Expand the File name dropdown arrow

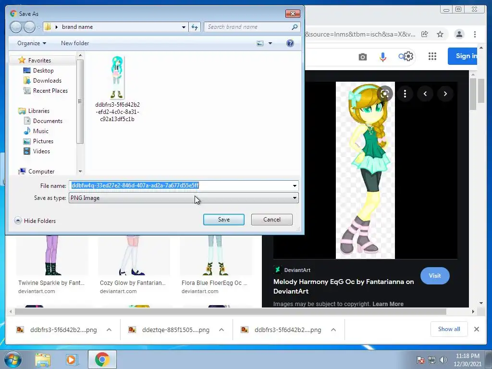295,186
